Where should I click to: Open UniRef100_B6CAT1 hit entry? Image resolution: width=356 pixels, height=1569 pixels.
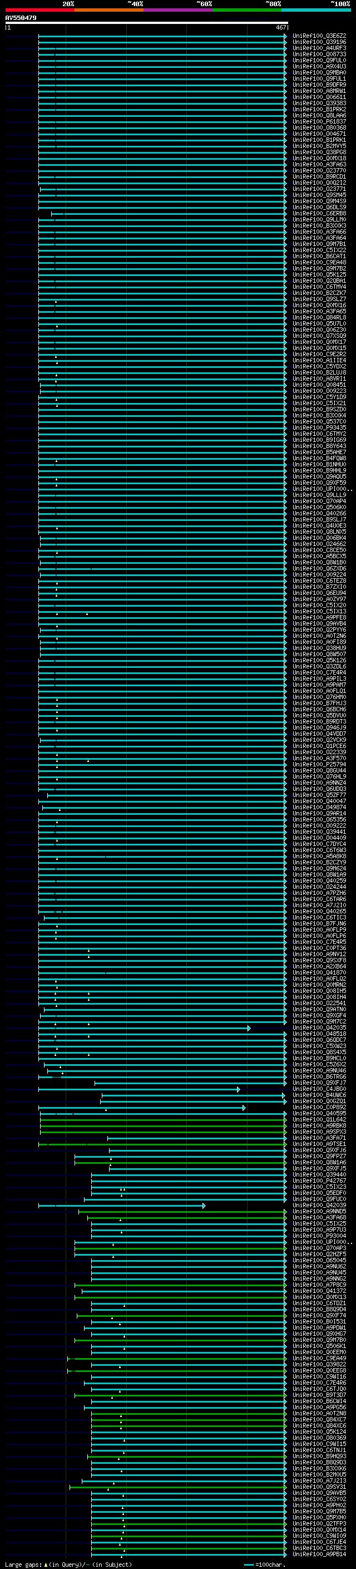pos(319,257)
